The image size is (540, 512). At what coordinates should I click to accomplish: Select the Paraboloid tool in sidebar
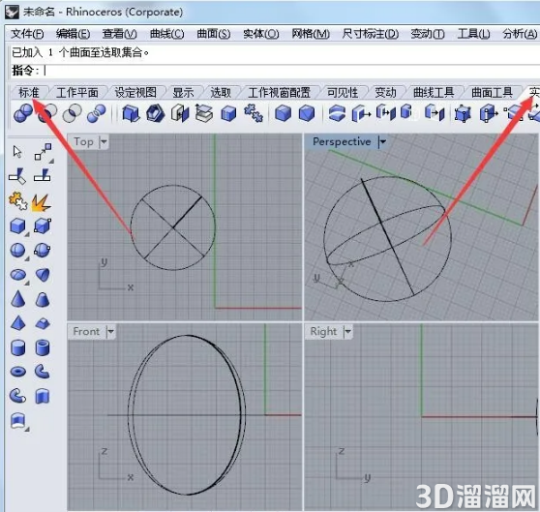click(x=43, y=275)
